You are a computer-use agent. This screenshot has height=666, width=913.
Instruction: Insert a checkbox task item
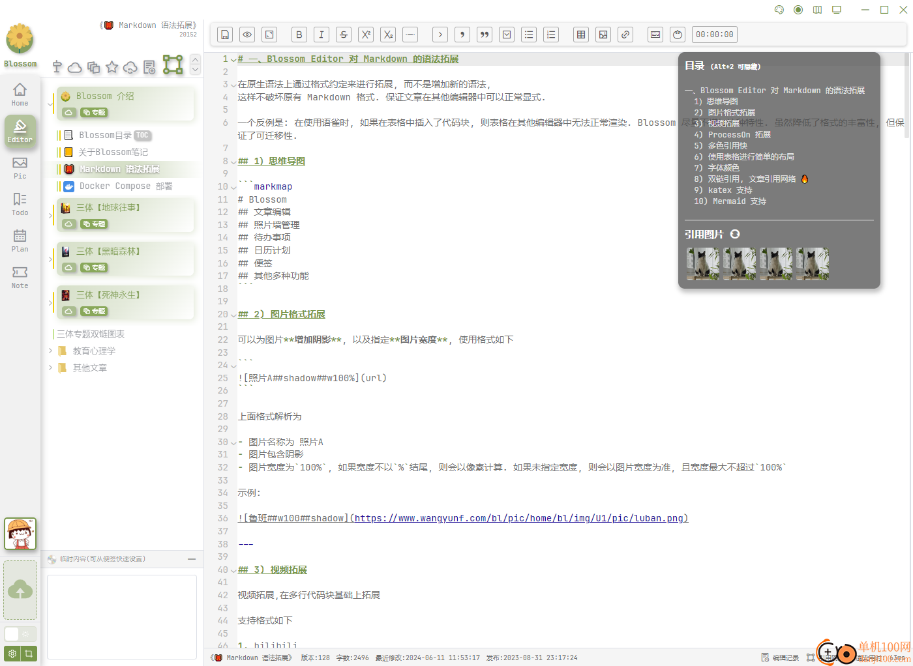click(507, 35)
